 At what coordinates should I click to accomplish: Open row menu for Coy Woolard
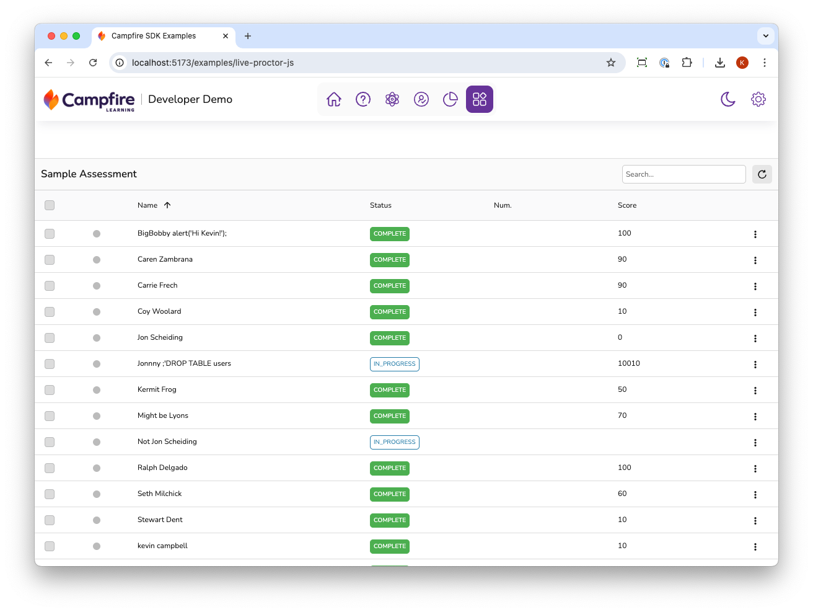click(755, 313)
